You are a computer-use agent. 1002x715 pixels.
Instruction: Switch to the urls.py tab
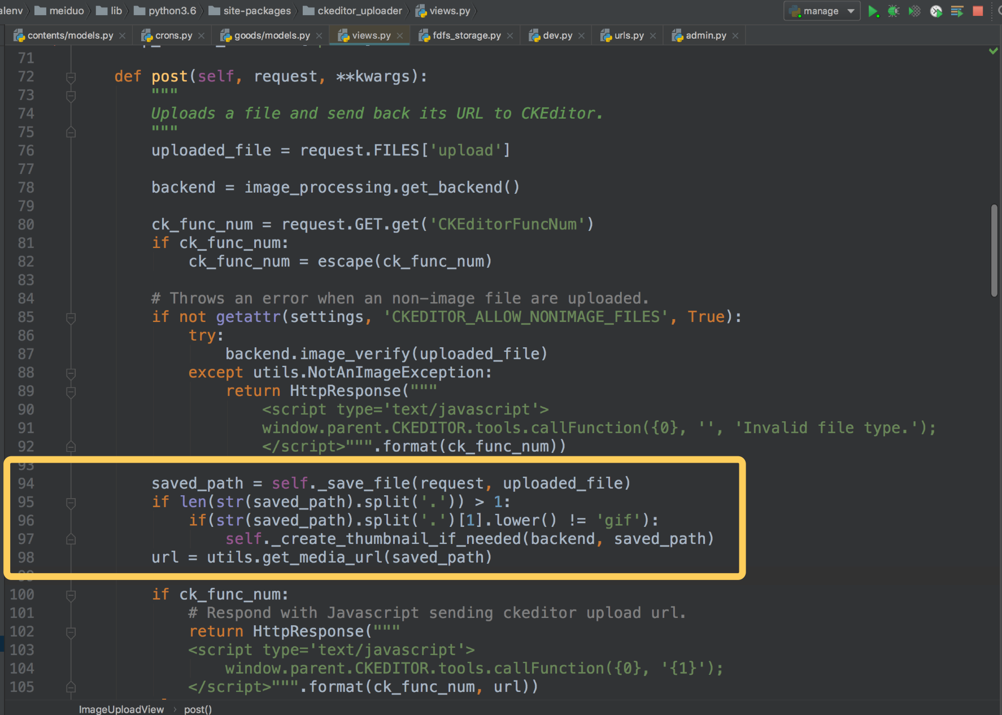[629, 36]
